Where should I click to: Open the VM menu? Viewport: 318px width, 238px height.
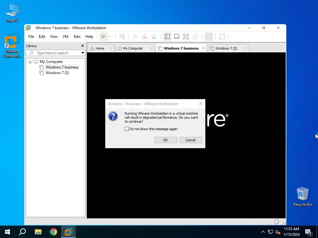[65, 37]
